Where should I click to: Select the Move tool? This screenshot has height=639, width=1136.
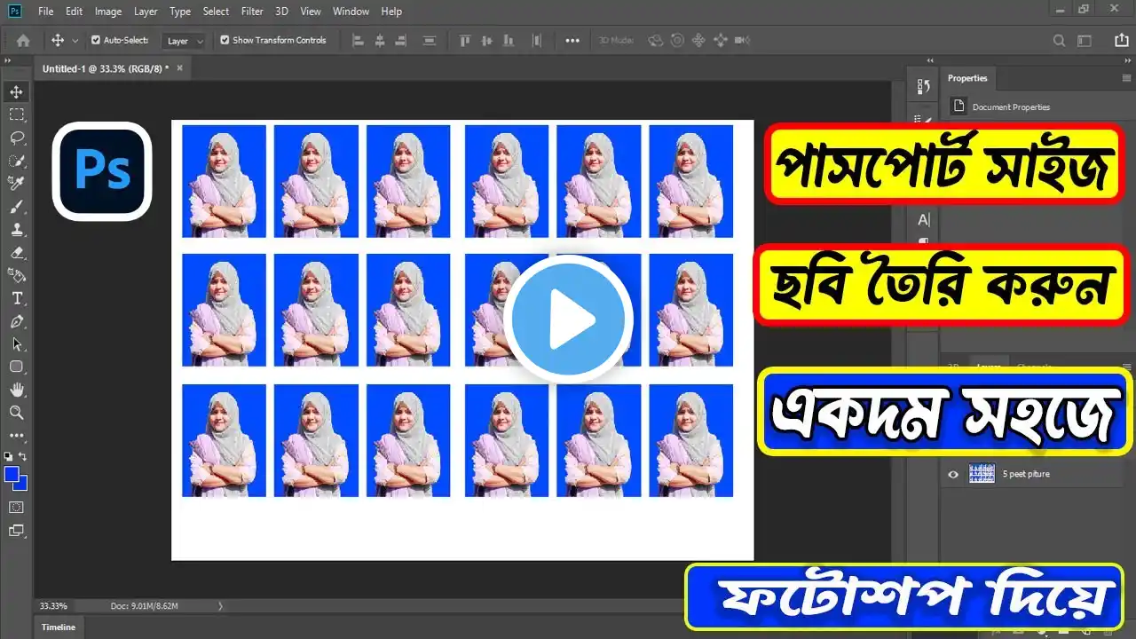coord(15,91)
